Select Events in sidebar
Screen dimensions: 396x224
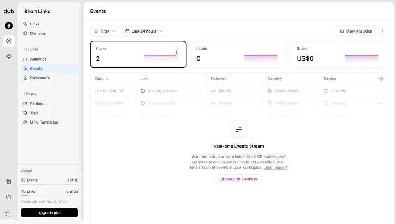click(50, 69)
